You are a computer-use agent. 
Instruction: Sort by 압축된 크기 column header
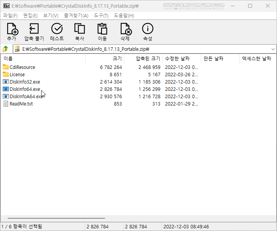[x=143, y=59]
